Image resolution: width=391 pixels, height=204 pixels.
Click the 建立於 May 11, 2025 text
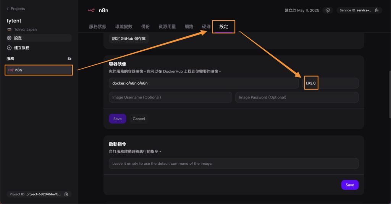click(302, 10)
